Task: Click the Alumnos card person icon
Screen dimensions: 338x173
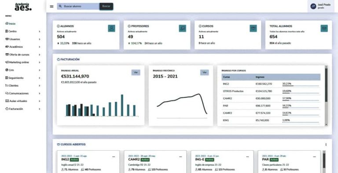Action: point(111,28)
